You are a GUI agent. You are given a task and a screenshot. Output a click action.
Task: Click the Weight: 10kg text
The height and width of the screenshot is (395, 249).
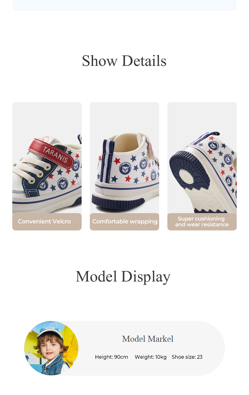tap(151, 357)
